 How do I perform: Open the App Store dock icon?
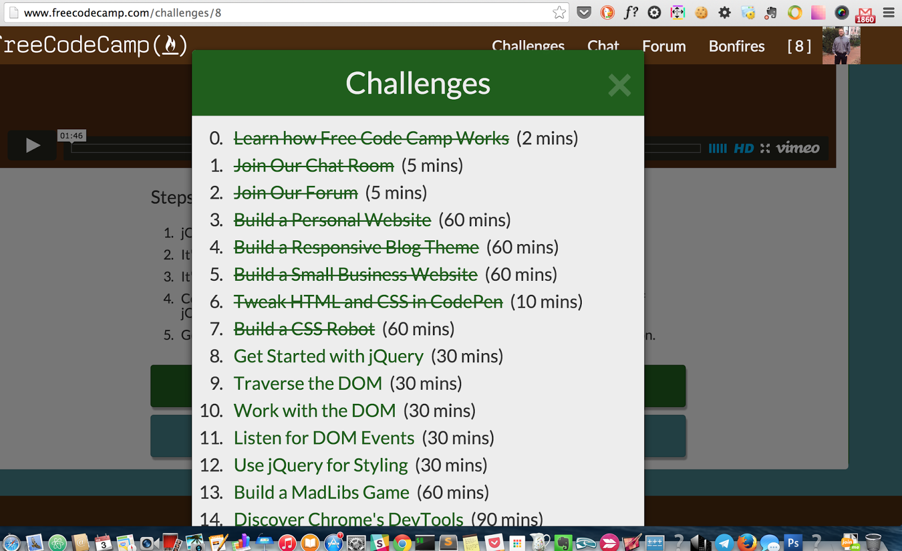pos(333,543)
